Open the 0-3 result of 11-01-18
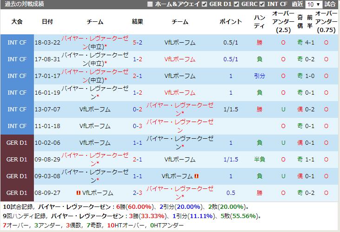Image resolution: width=340 pixels, height=232 pixels. coord(137,126)
